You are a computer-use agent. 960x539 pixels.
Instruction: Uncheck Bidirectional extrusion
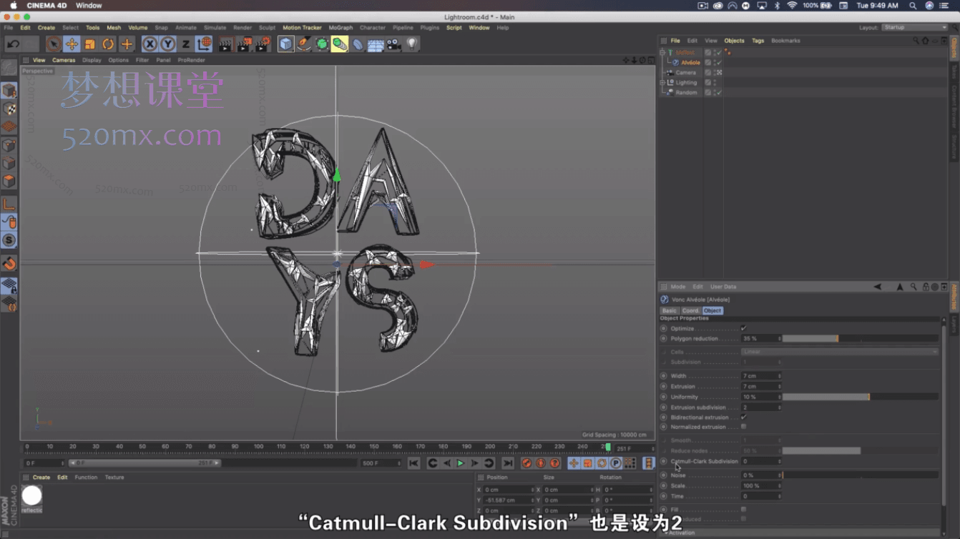[744, 417]
